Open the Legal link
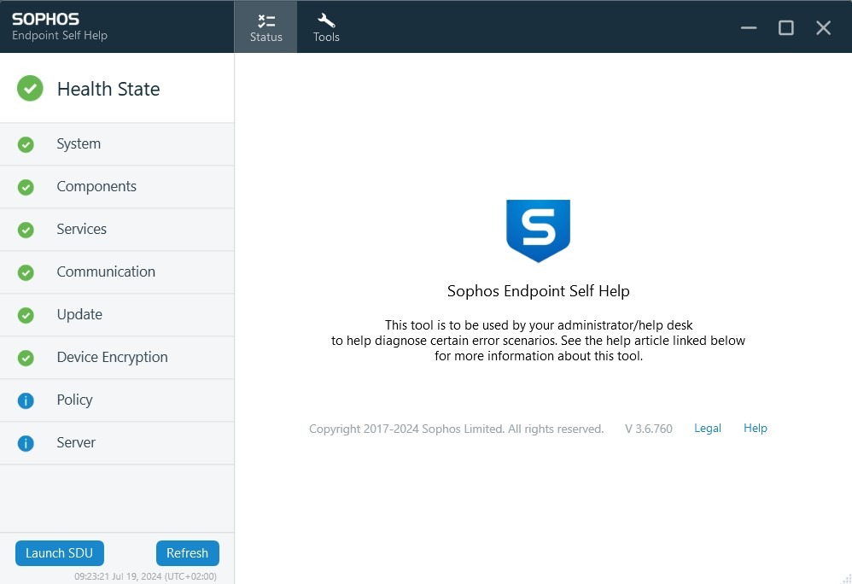 coord(707,428)
